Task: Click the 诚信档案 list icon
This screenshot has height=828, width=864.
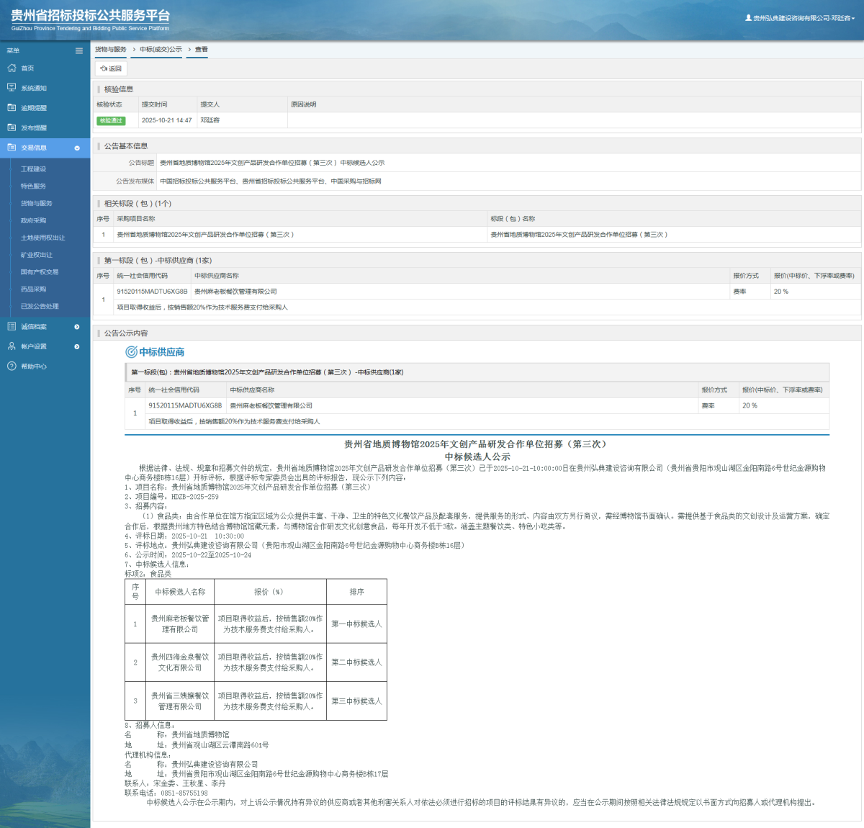Action: click(x=12, y=327)
